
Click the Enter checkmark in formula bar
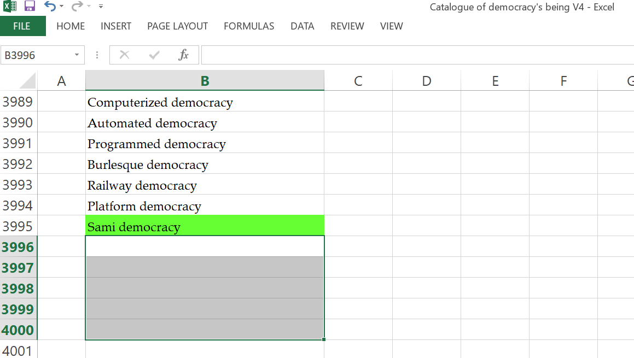pyautogui.click(x=154, y=55)
